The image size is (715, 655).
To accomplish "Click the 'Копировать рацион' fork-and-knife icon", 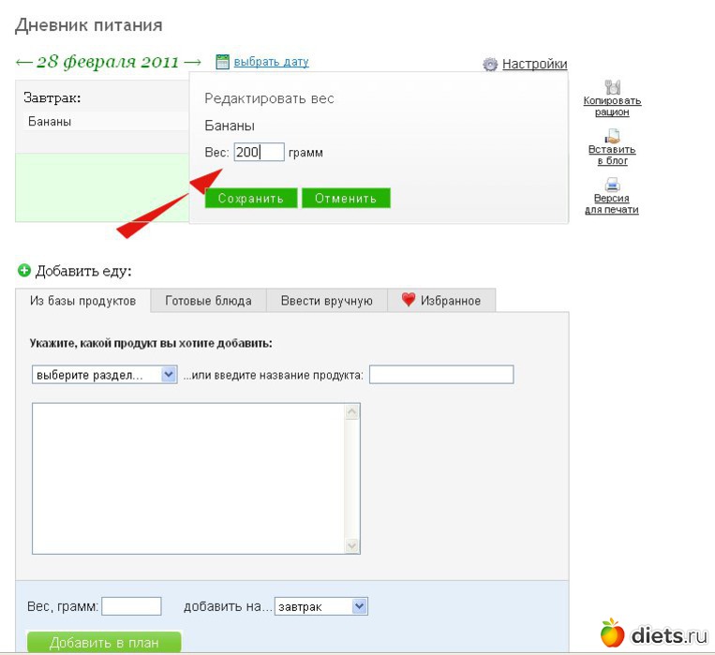I will click(613, 87).
